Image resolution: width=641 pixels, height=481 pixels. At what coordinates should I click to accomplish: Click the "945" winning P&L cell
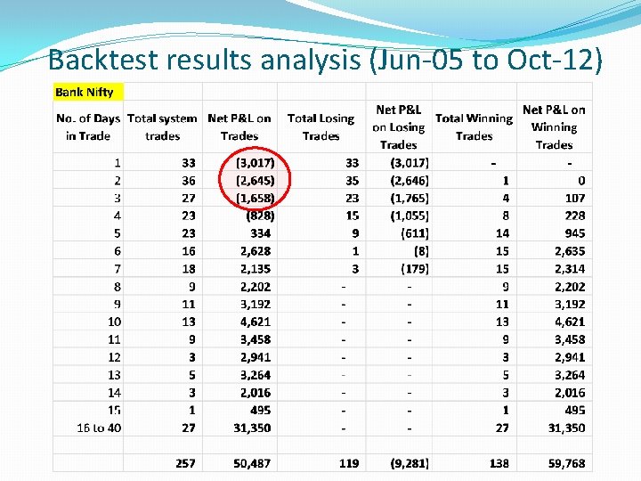pos(575,233)
